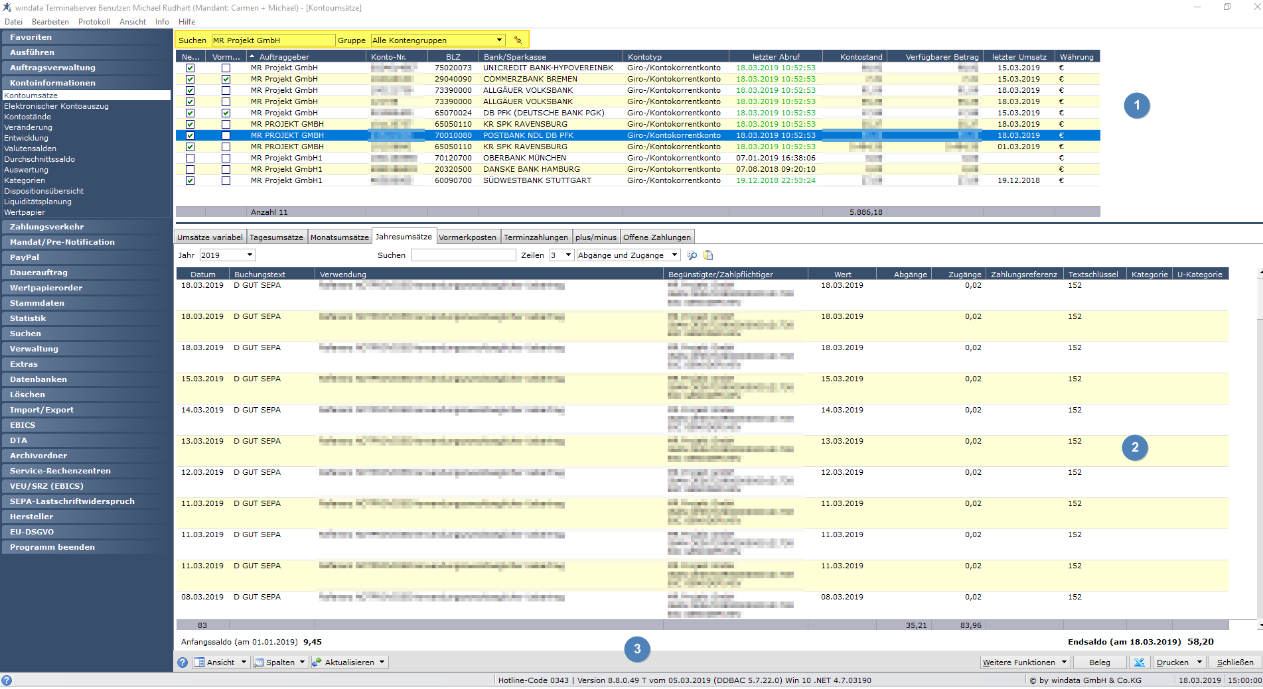Toggle Vorm... checkbox for DB PFK (DEUTSCHE BANK PGK) row
The height and width of the screenshot is (689, 1263).
(226, 113)
